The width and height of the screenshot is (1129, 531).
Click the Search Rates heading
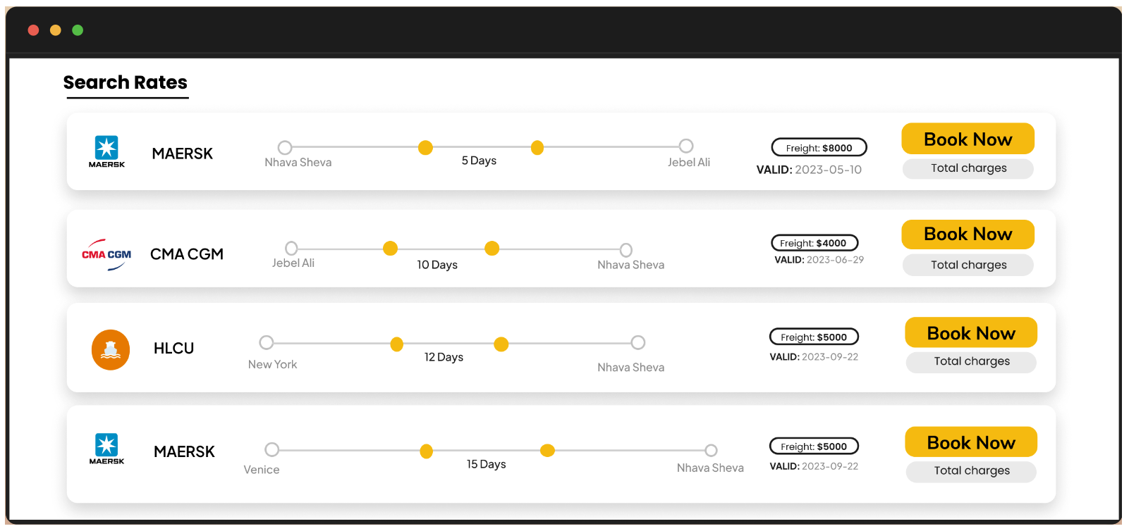point(126,82)
